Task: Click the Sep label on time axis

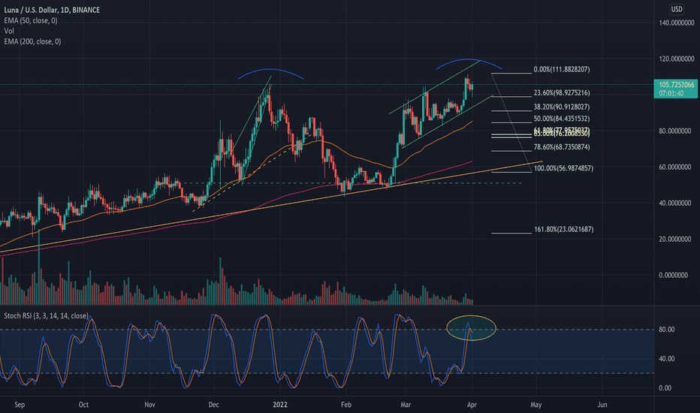Action: [x=20, y=405]
